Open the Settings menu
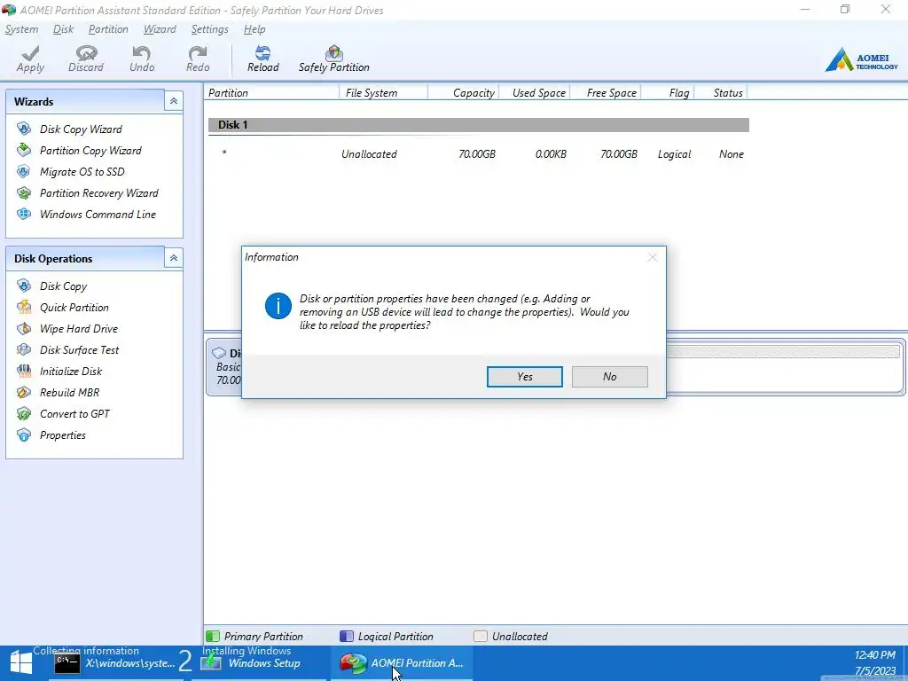 (x=209, y=29)
